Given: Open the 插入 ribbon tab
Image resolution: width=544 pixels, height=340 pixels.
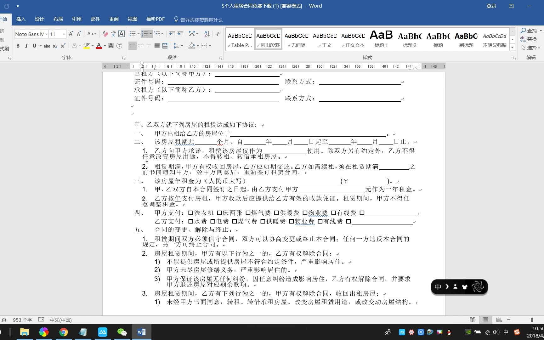Looking at the screenshot, I should [x=21, y=19].
